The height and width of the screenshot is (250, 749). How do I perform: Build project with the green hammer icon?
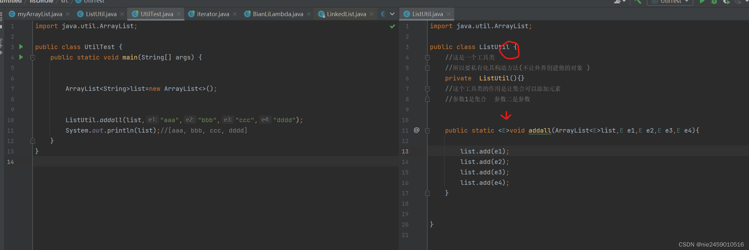(x=637, y=2)
